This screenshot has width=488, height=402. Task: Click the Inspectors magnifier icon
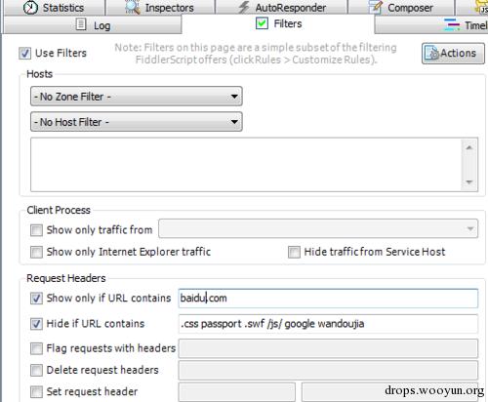(133, 7)
